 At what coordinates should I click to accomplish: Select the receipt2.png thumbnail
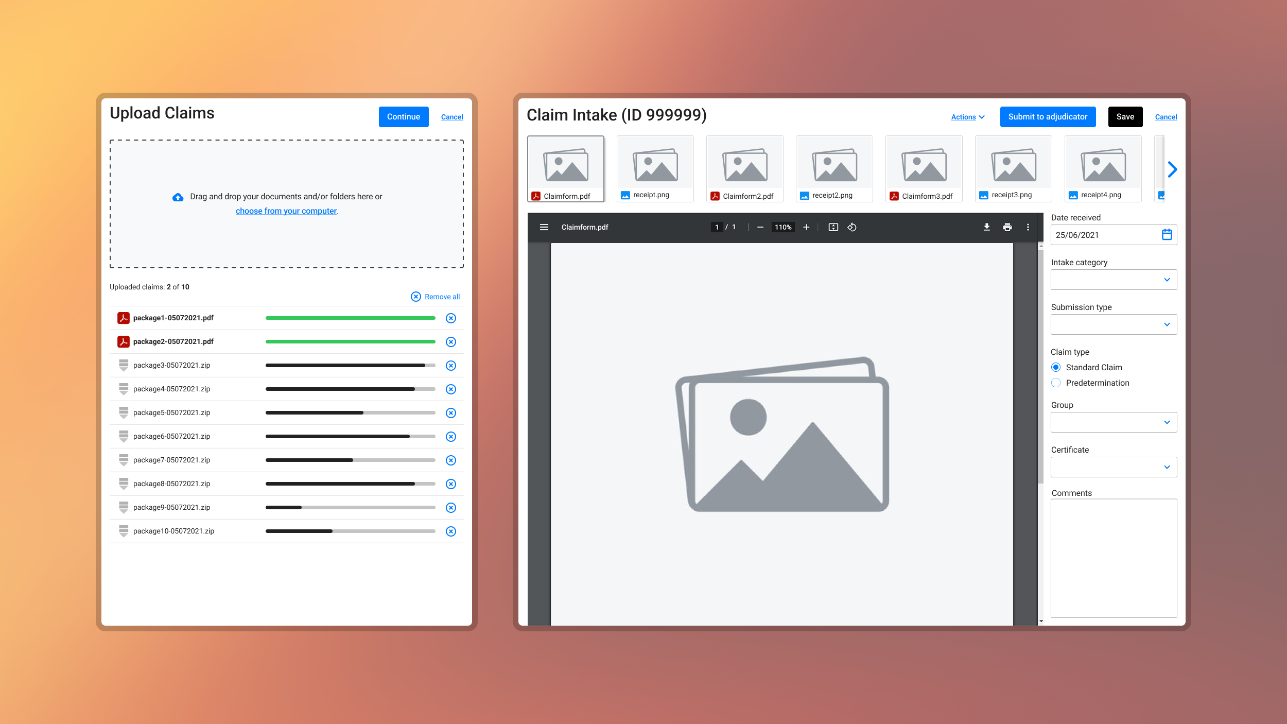click(833, 169)
